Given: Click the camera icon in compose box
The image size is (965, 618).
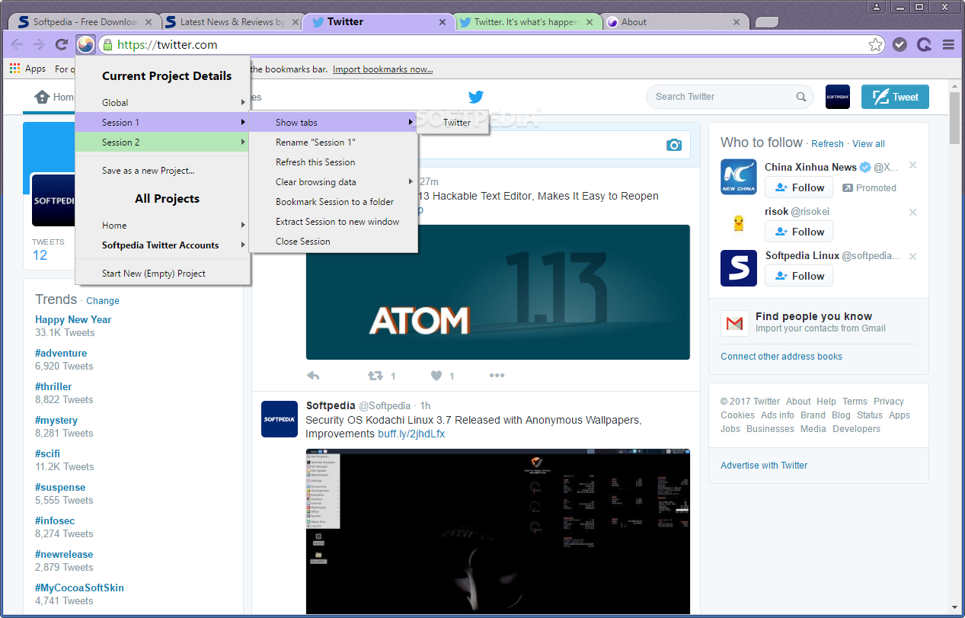Looking at the screenshot, I should coord(674,145).
